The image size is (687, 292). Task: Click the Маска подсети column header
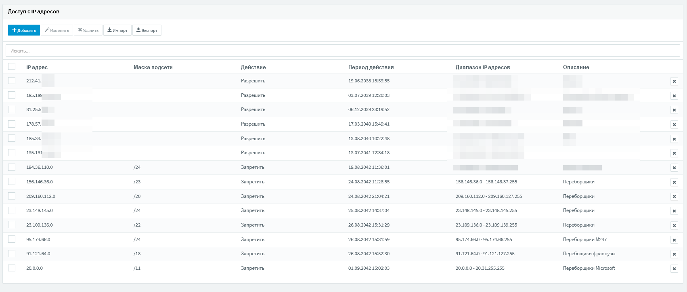(153, 67)
